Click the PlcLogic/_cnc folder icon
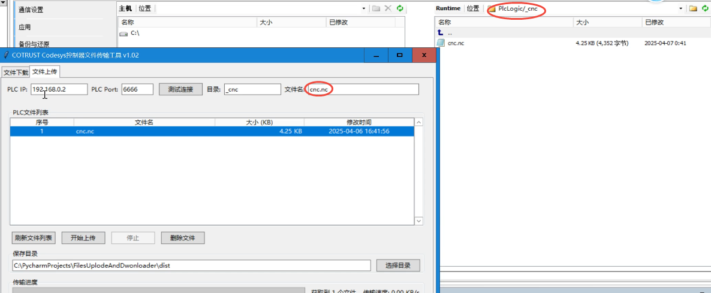This screenshot has height=293, width=711. [492, 8]
